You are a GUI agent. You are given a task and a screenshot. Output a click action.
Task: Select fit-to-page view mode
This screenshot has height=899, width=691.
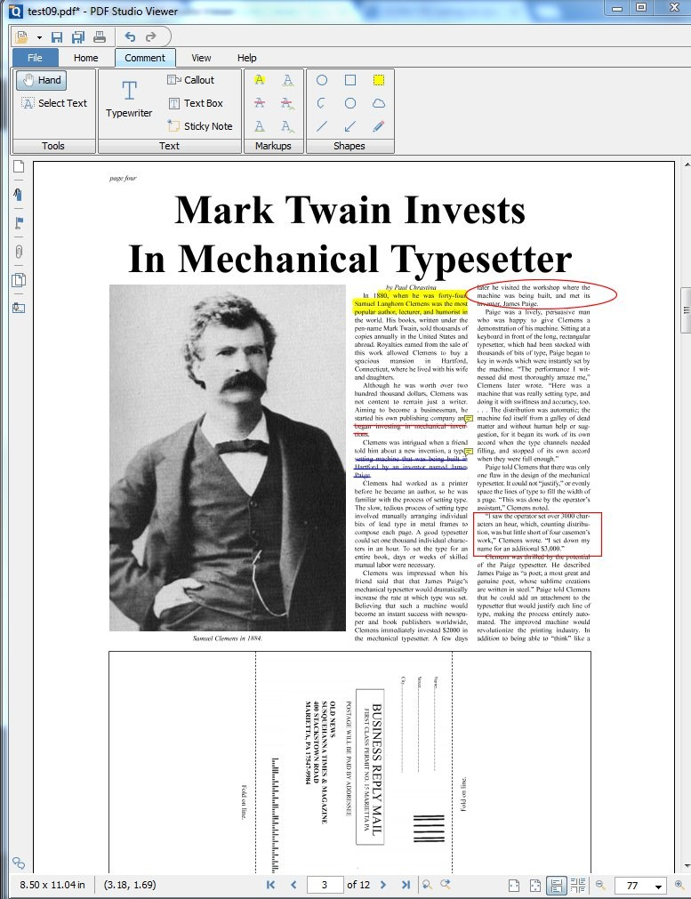tap(535, 886)
